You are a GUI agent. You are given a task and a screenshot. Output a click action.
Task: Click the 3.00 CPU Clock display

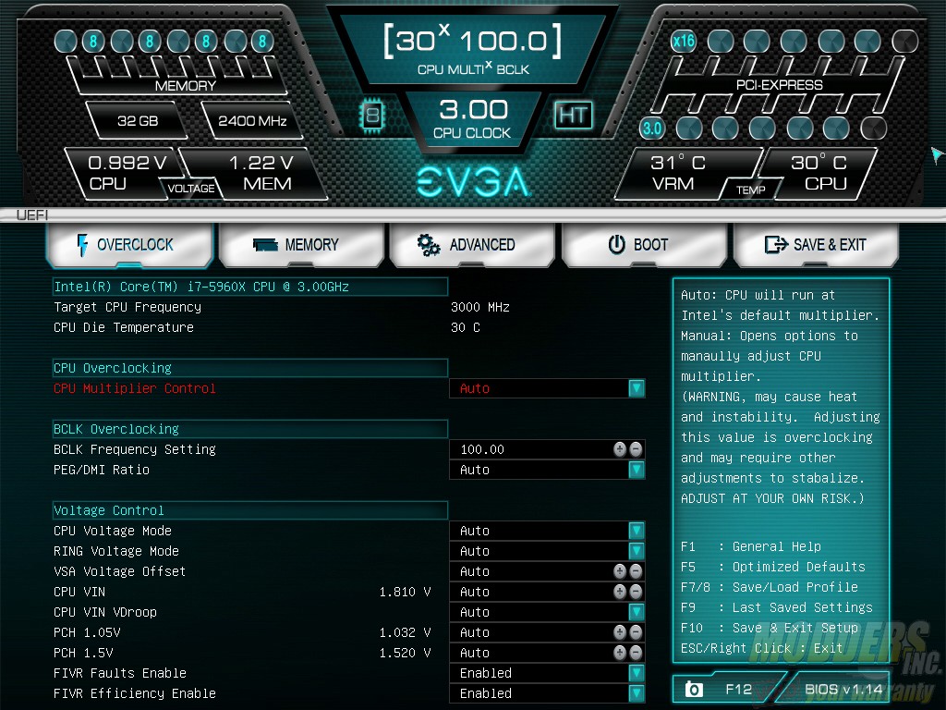[x=472, y=119]
